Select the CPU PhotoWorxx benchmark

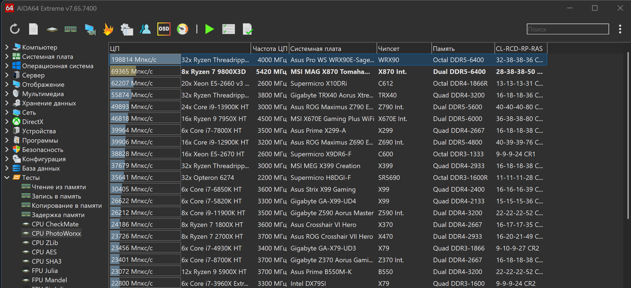click(56, 233)
